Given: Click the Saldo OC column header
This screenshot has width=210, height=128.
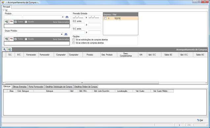Looking at the screenshot, I should 200,55.
